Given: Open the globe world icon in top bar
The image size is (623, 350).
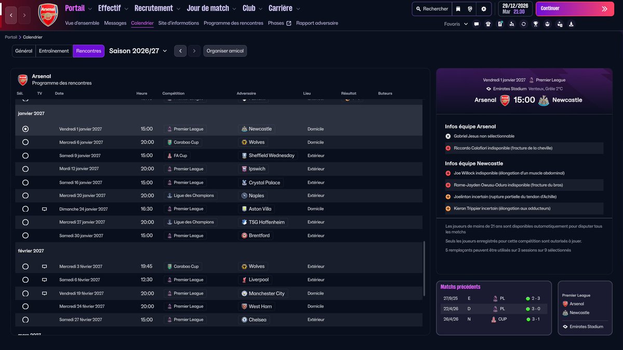Looking at the screenshot, I should click(x=470, y=9).
